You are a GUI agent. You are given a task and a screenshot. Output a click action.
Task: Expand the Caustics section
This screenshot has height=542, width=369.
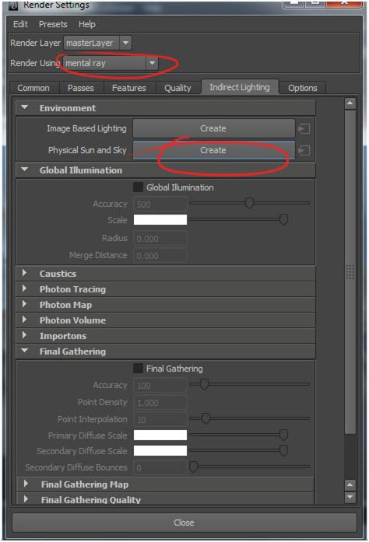[166, 274]
